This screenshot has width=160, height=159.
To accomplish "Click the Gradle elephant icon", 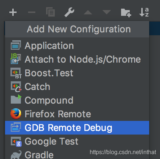I will click(x=16, y=155).
